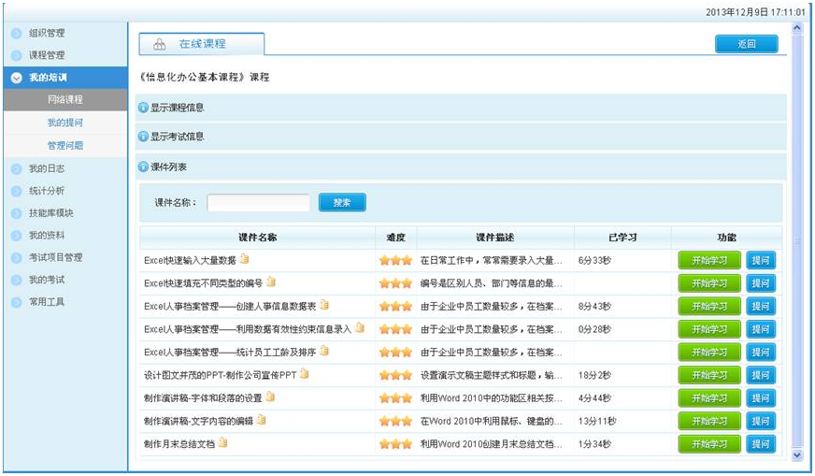This screenshot has width=815, height=476.
Task: Click the document icon beside Excel快速输入大量数据
Action: click(x=245, y=259)
